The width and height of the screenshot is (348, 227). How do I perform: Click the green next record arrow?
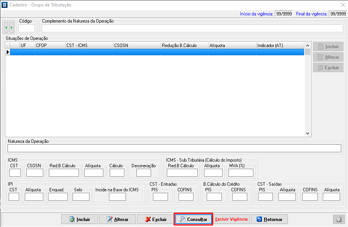(12, 27)
